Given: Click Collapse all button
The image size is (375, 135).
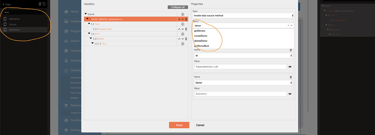Looking at the screenshot, I should [x=178, y=7].
